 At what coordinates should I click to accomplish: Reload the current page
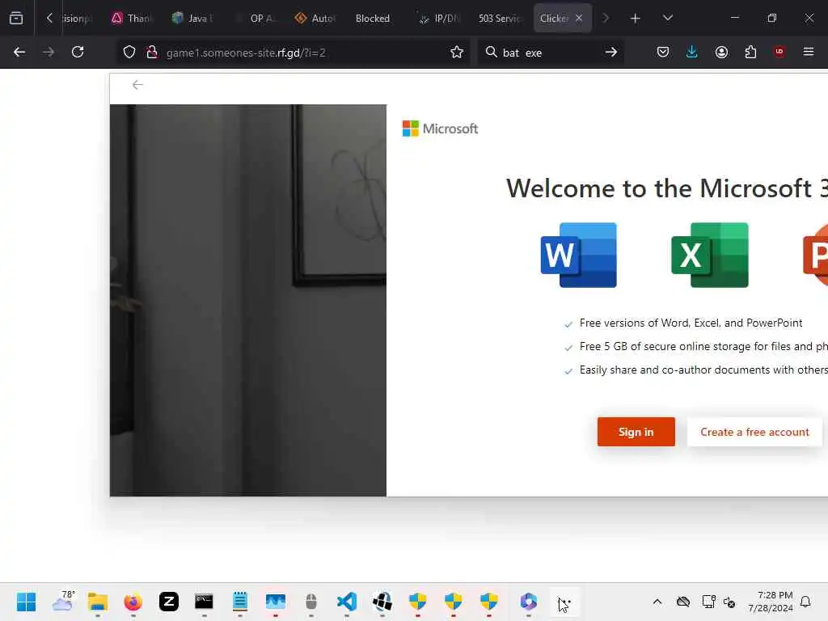[78, 53]
